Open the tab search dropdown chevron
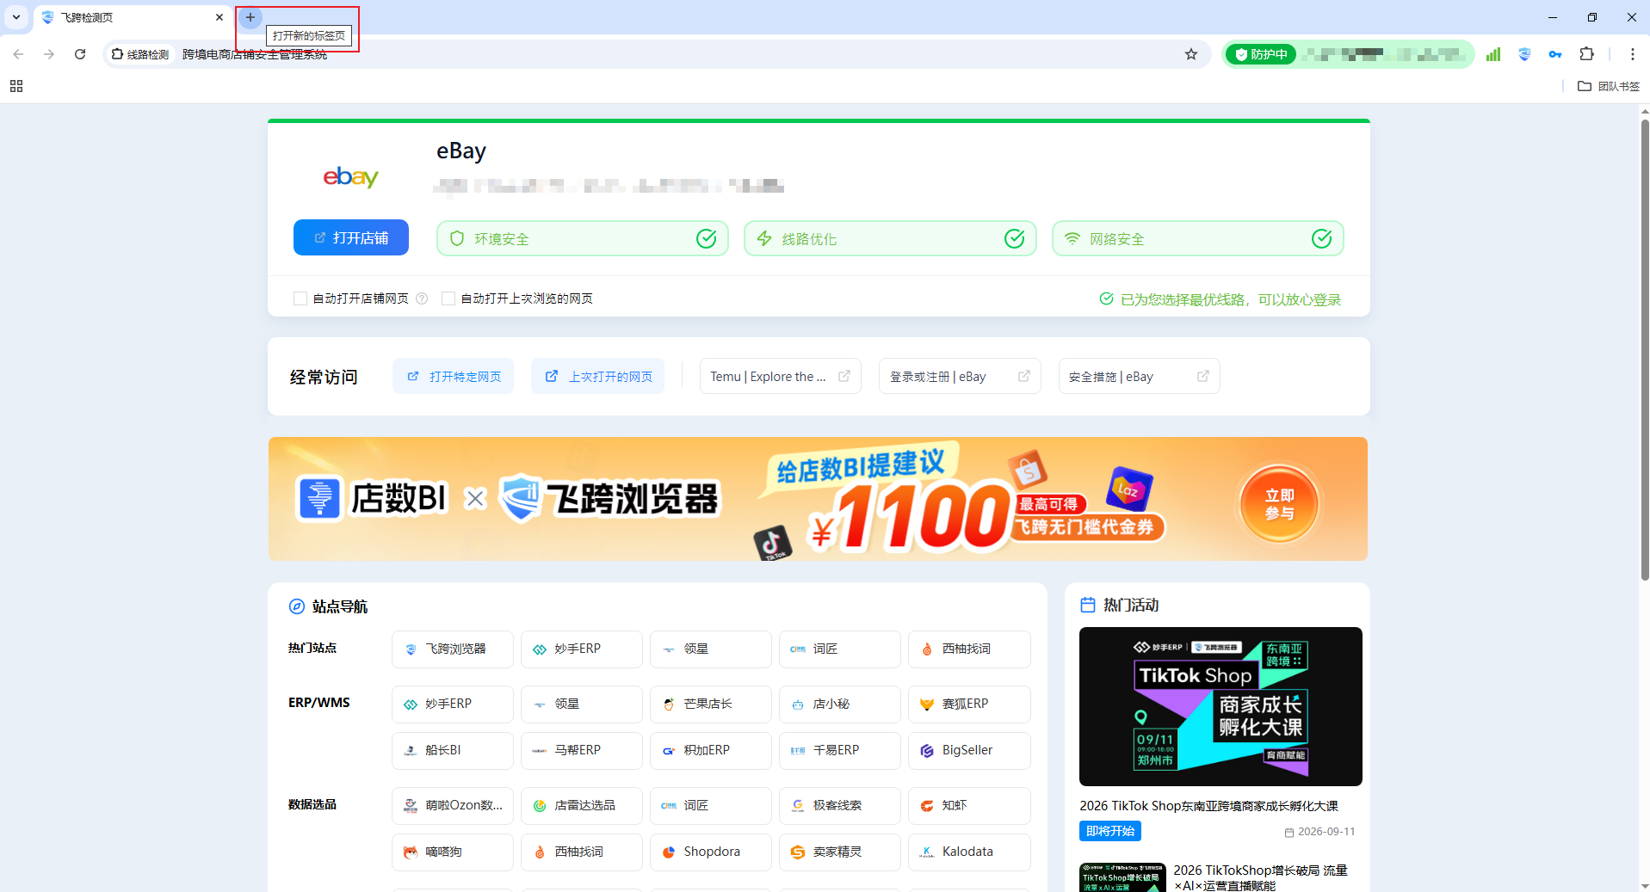The height and width of the screenshot is (892, 1650). pyautogui.click(x=16, y=17)
